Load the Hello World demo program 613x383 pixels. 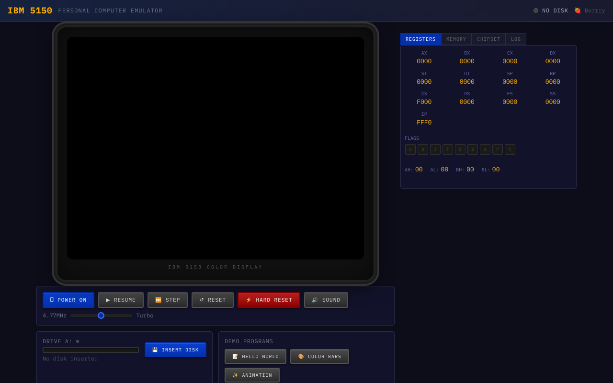click(255, 357)
